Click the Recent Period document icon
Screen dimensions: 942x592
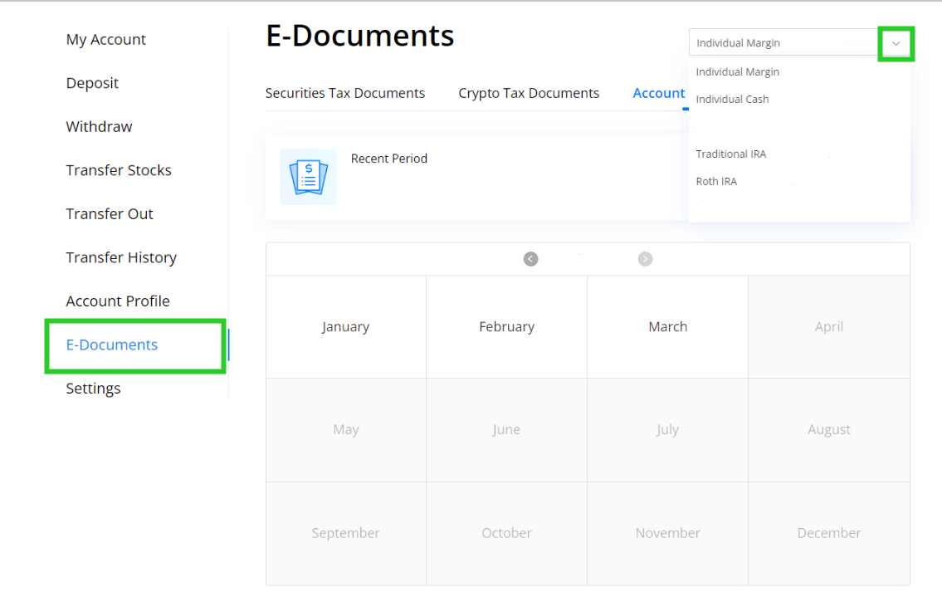tap(308, 177)
